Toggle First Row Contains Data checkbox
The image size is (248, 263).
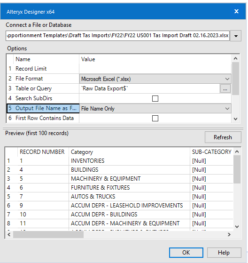(x=155, y=118)
